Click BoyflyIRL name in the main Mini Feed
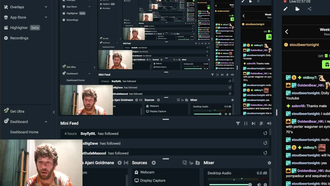 [x=88, y=134]
